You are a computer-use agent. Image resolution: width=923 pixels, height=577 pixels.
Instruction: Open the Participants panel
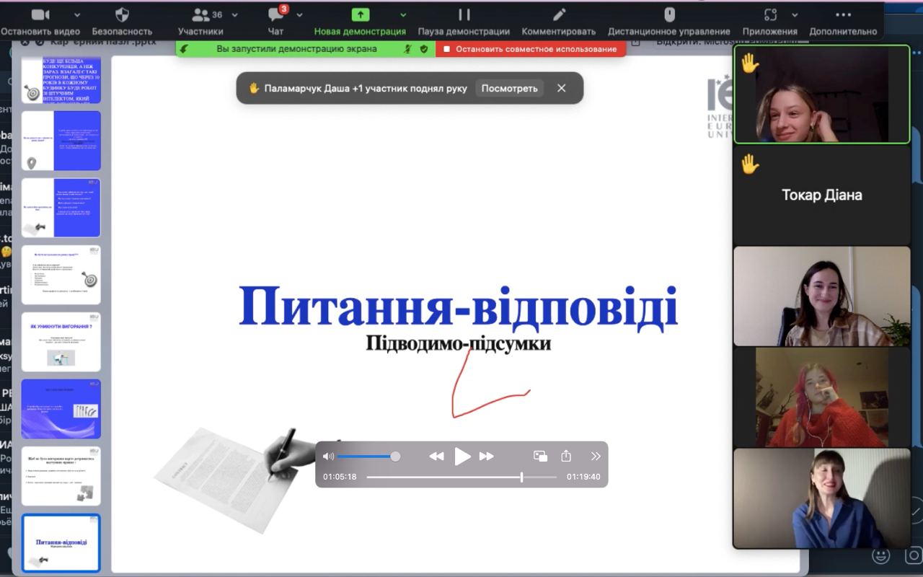pyautogui.click(x=200, y=15)
